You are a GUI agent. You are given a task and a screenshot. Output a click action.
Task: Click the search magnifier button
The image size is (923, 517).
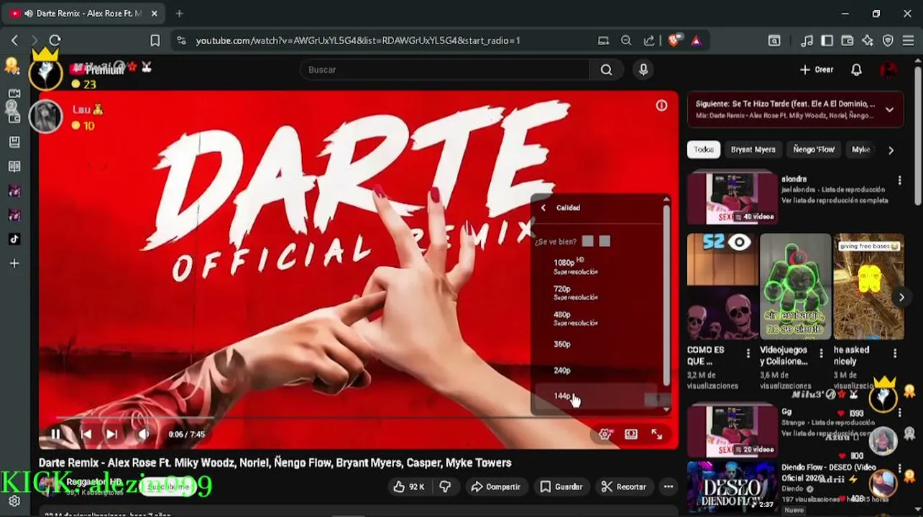[x=607, y=70]
